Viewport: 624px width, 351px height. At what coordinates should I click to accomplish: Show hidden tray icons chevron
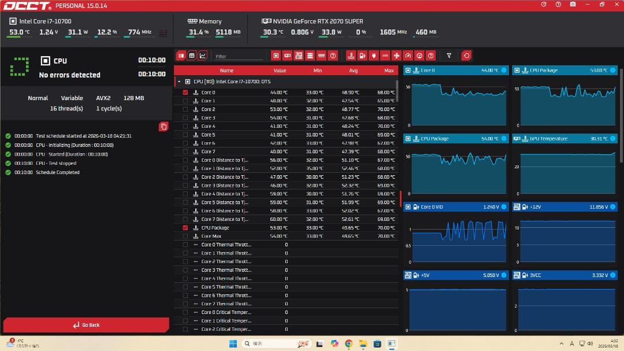click(x=561, y=343)
